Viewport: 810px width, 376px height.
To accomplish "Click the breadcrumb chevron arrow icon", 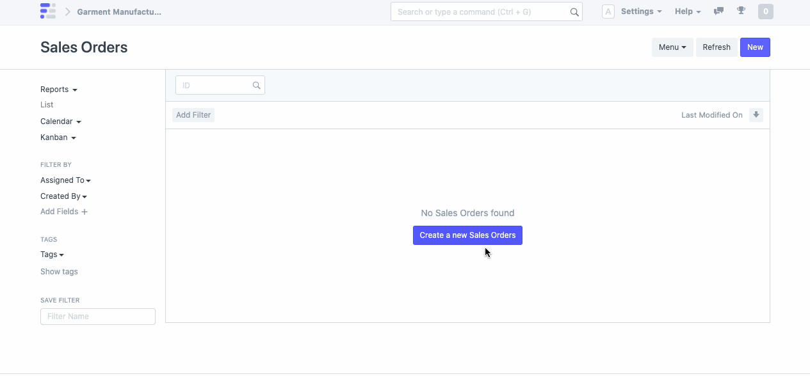I will [67, 12].
